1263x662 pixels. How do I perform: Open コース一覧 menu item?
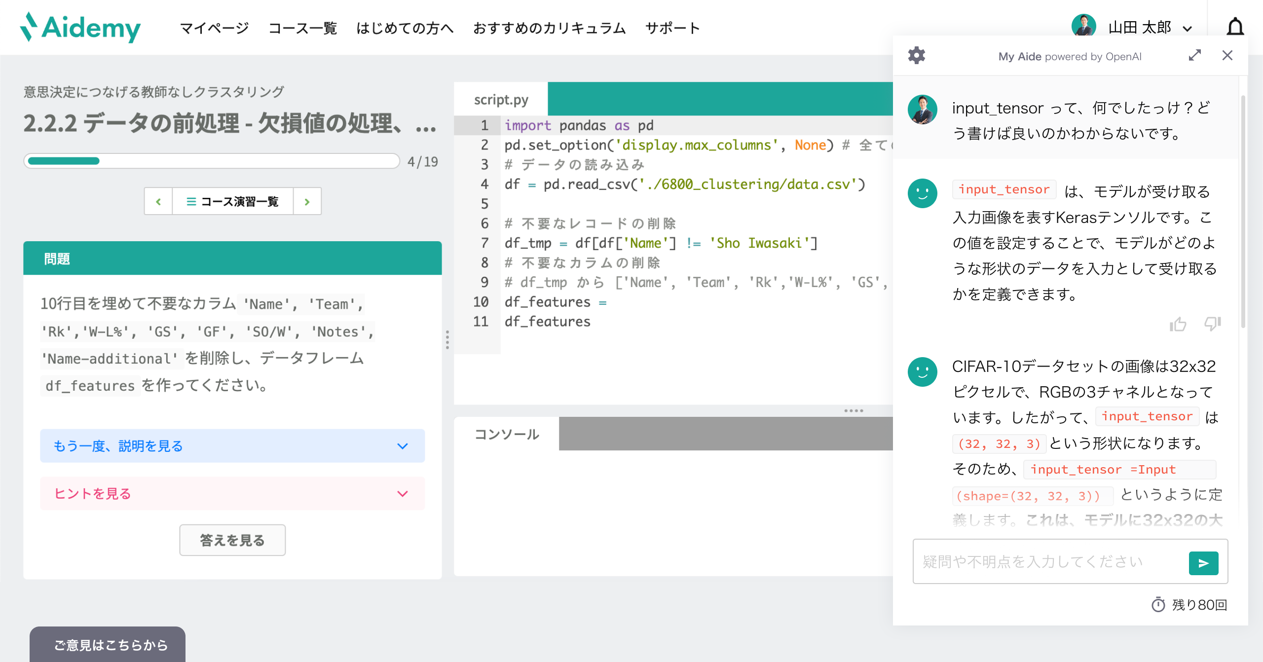[x=302, y=28]
